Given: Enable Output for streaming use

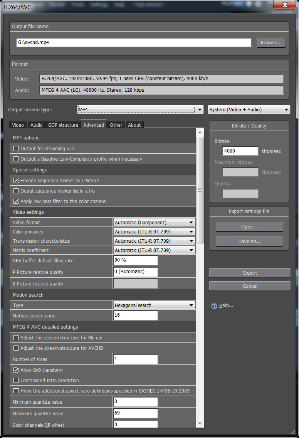Looking at the screenshot, I should [x=16, y=149].
